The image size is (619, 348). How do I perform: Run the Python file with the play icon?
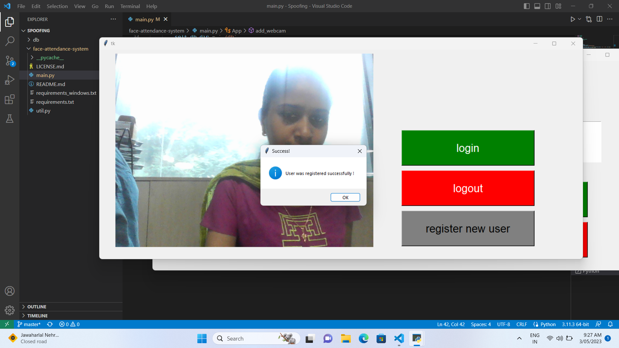click(x=572, y=19)
